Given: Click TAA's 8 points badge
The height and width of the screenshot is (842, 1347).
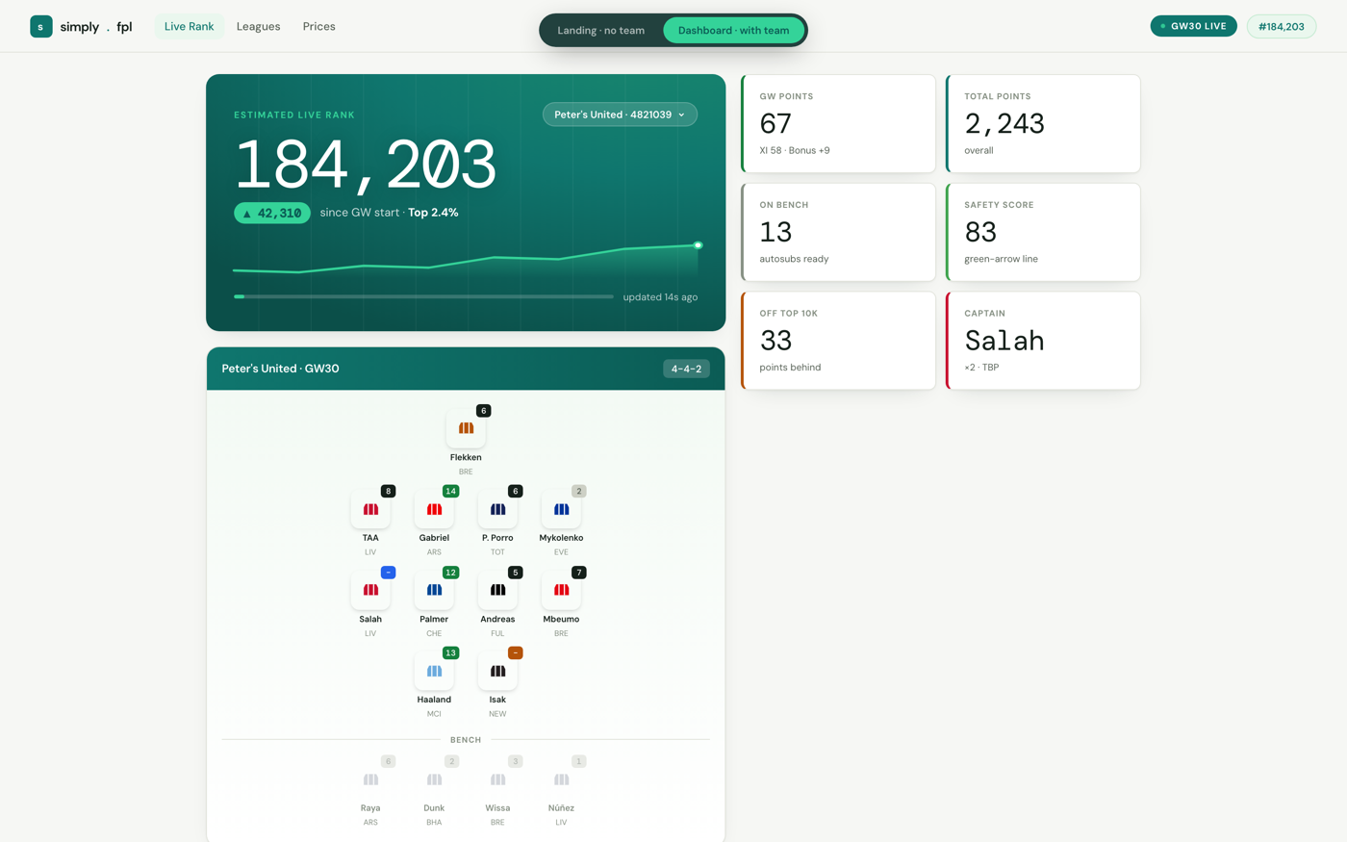Looking at the screenshot, I should pyautogui.click(x=388, y=491).
